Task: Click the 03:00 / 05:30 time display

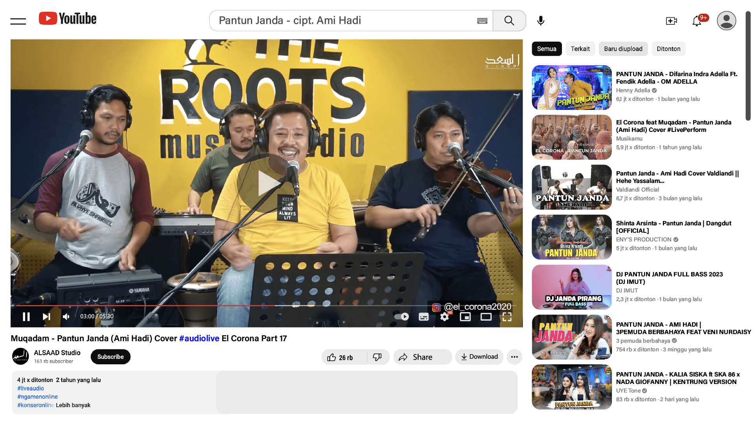Action: pyautogui.click(x=97, y=316)
